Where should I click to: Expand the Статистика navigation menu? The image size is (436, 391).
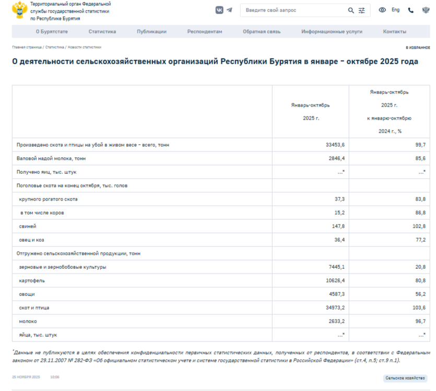tap(102, 32)
